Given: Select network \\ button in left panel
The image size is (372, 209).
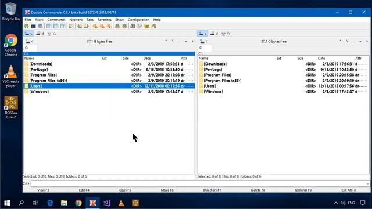Looking at the screenshot, I should pyautogui.click(x=52, y=34).
